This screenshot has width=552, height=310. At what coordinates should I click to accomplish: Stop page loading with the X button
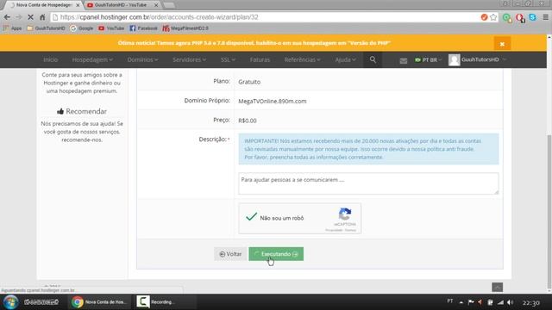point(30,17)
